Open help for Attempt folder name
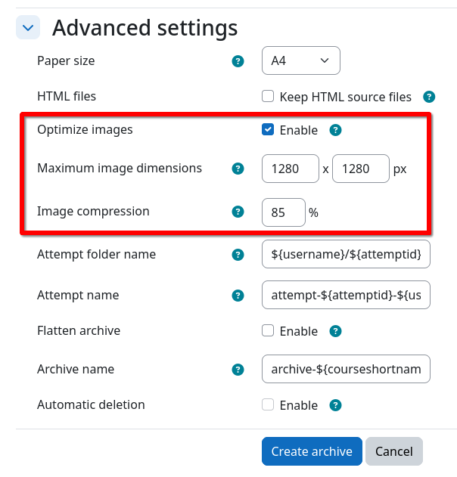Viewport: 457px width, 477px height. click(x=238, y=255)
